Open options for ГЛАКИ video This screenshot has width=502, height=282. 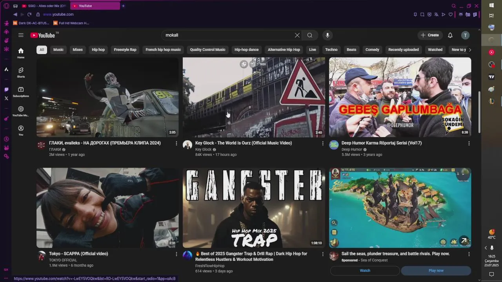176,143
